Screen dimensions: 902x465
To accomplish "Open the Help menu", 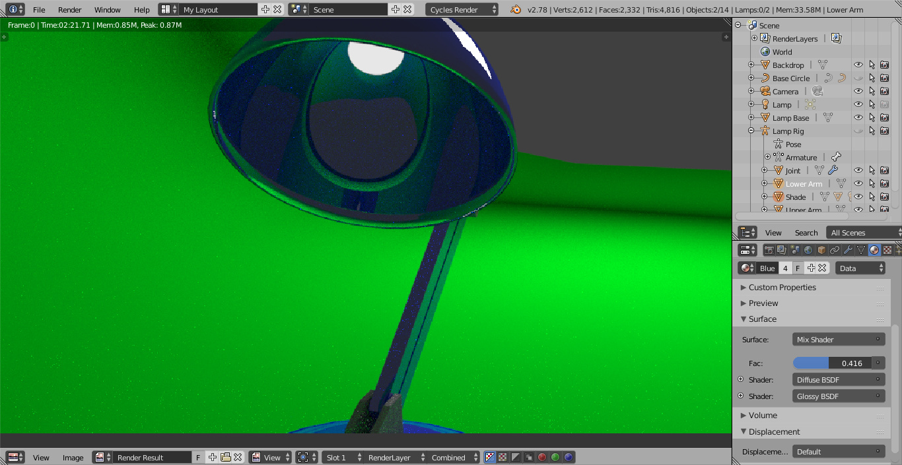I will coord(141,10).
